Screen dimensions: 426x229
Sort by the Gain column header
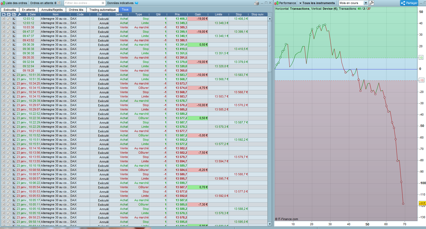[198, 14]
